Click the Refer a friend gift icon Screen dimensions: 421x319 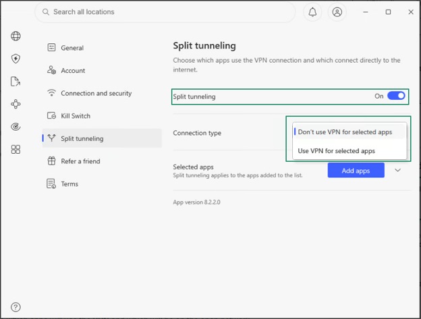pyautogui.click(x=51, y=161)
